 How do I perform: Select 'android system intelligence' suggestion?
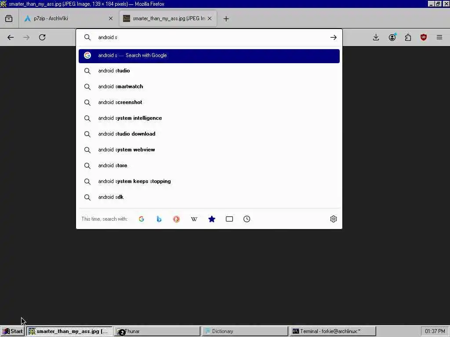click(x=209, y=118)
